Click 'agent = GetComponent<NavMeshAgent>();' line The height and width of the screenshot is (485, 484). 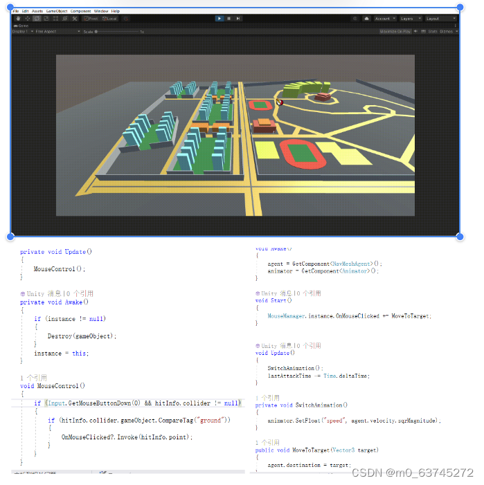point(325,264)
